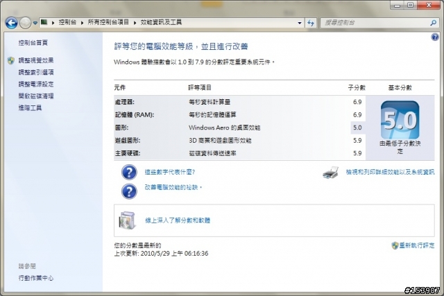
Task: Open recent pages dropdown beside nav arrows
Action: [35, 23]
